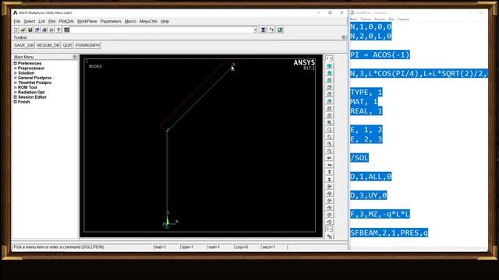Click the Reset Picking icon
The height and width of the screenshot is (280, 499).
tap(272, 30)
